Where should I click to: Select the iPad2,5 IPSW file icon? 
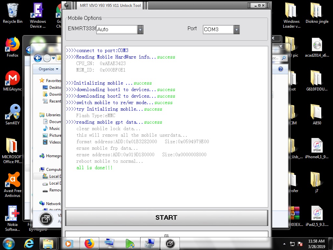[317, 216]
